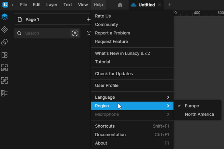The image size is (224, 149).
Task: Open the Text menu
Action: point(68,5)
